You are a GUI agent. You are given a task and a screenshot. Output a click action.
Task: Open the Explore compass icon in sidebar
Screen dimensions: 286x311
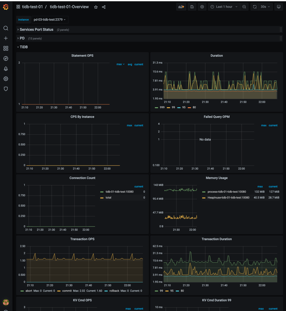(6, 59)
